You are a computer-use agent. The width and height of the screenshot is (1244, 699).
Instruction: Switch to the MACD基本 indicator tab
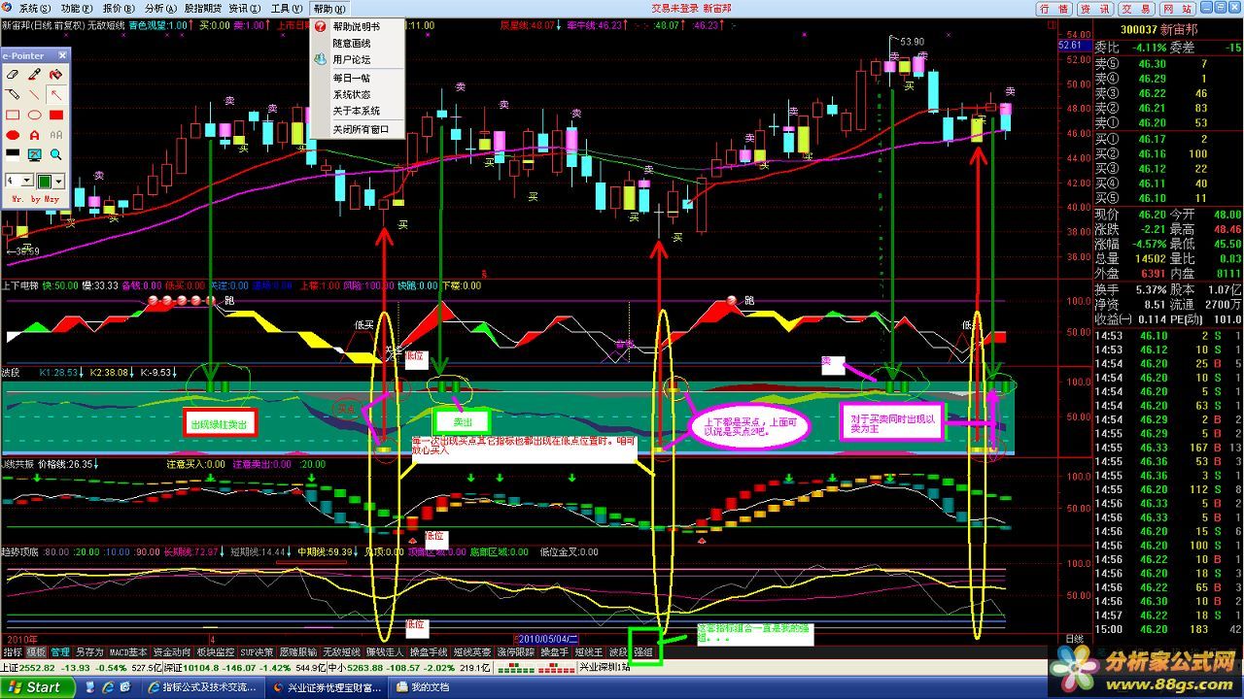(x=128, y=652)
